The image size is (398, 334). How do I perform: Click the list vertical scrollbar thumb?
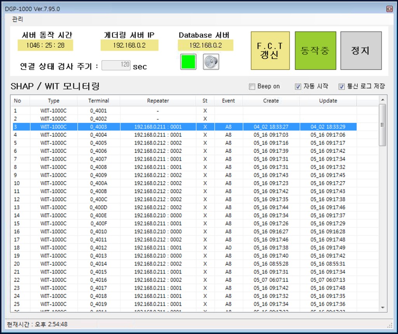[x=382, y=125]
